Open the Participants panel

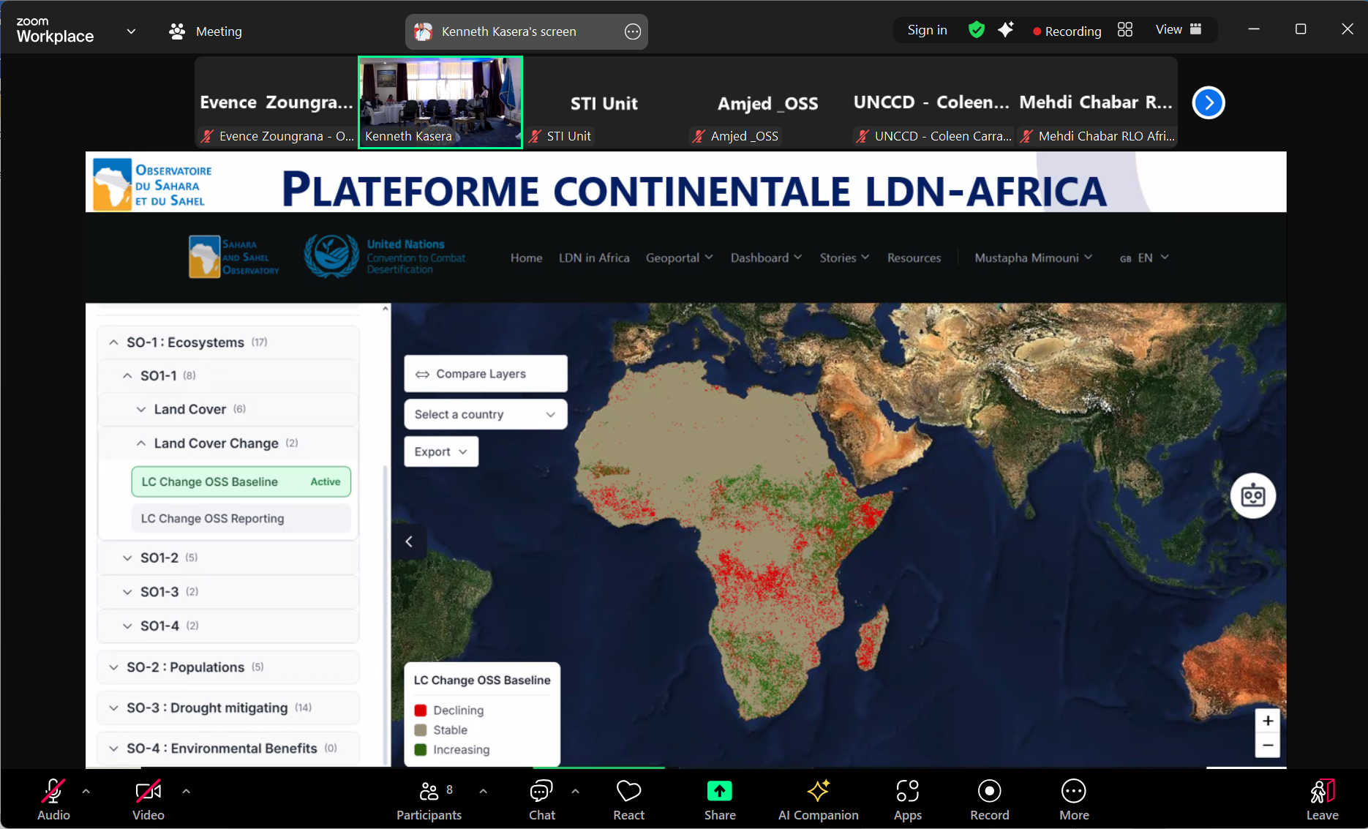pos(429,799)
